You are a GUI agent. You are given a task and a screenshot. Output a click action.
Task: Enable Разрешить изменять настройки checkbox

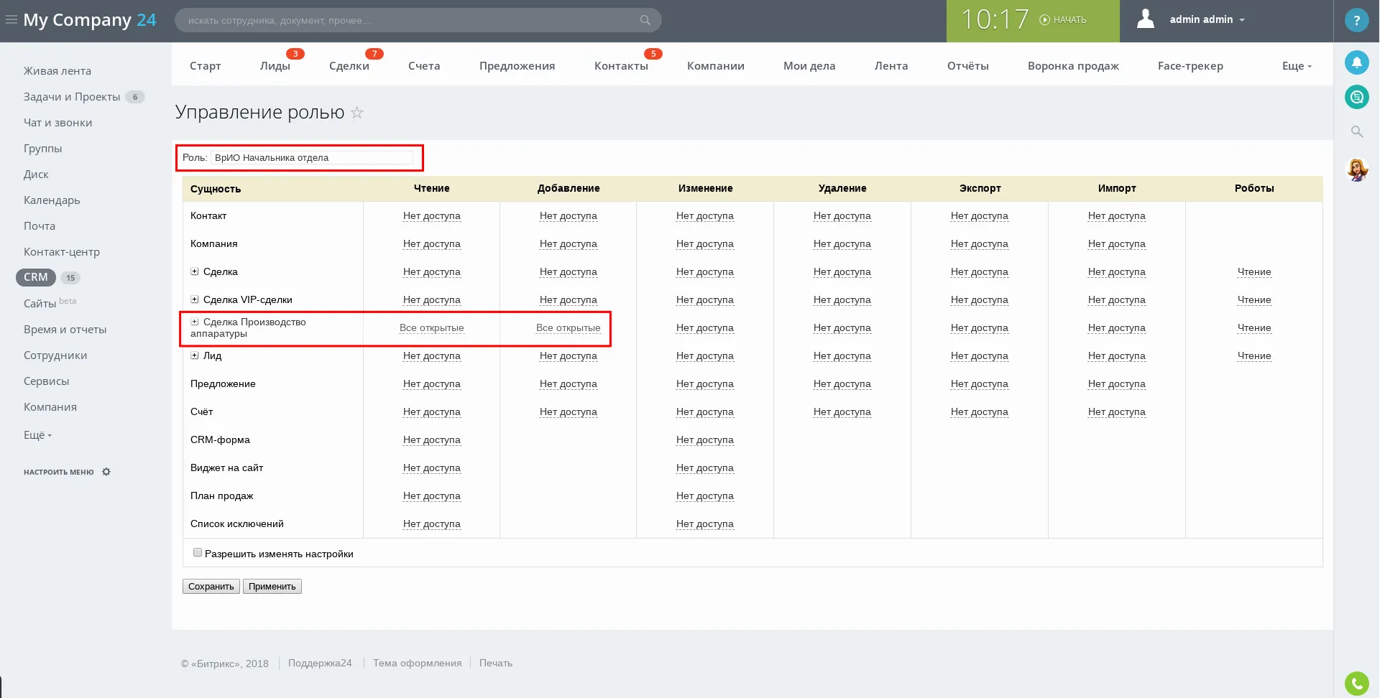[x=198, y=553]
